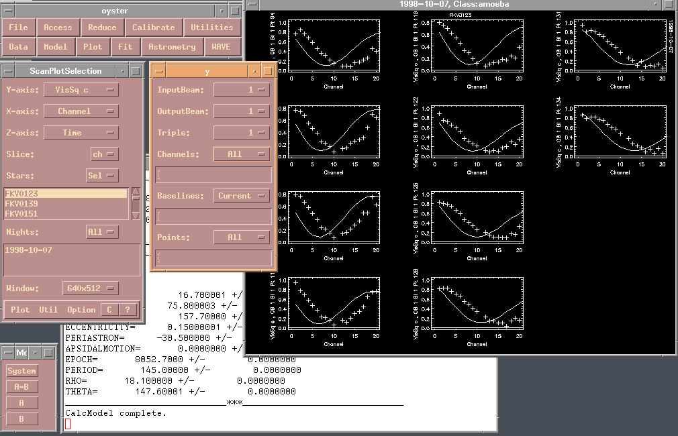Click the System model button

click(21, 371)
